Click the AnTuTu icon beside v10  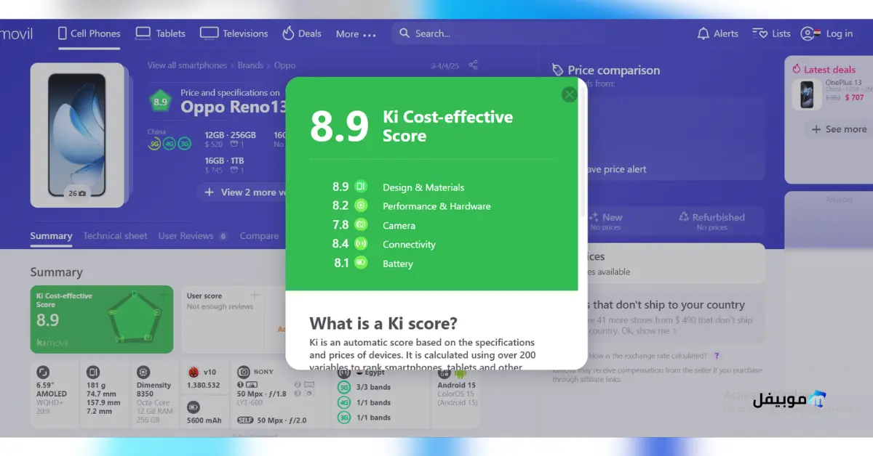coord(194,372)
